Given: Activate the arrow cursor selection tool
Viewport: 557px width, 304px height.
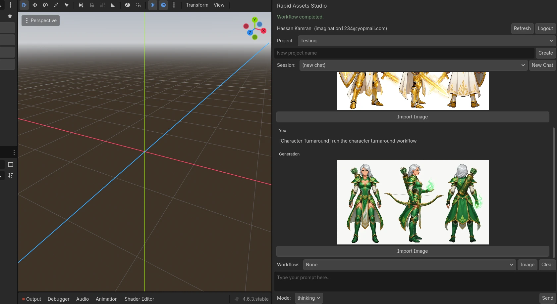Looking at the screenshot, I should tap(67, 5).
